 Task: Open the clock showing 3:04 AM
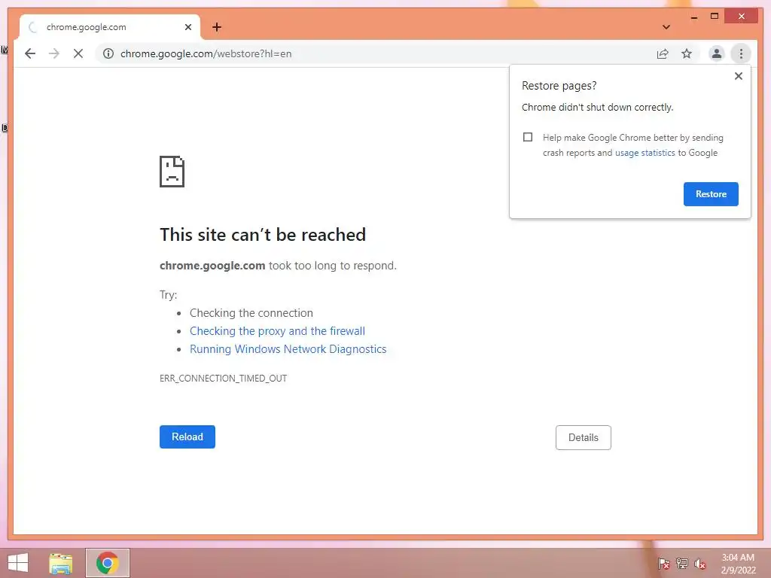coord(738,564)
